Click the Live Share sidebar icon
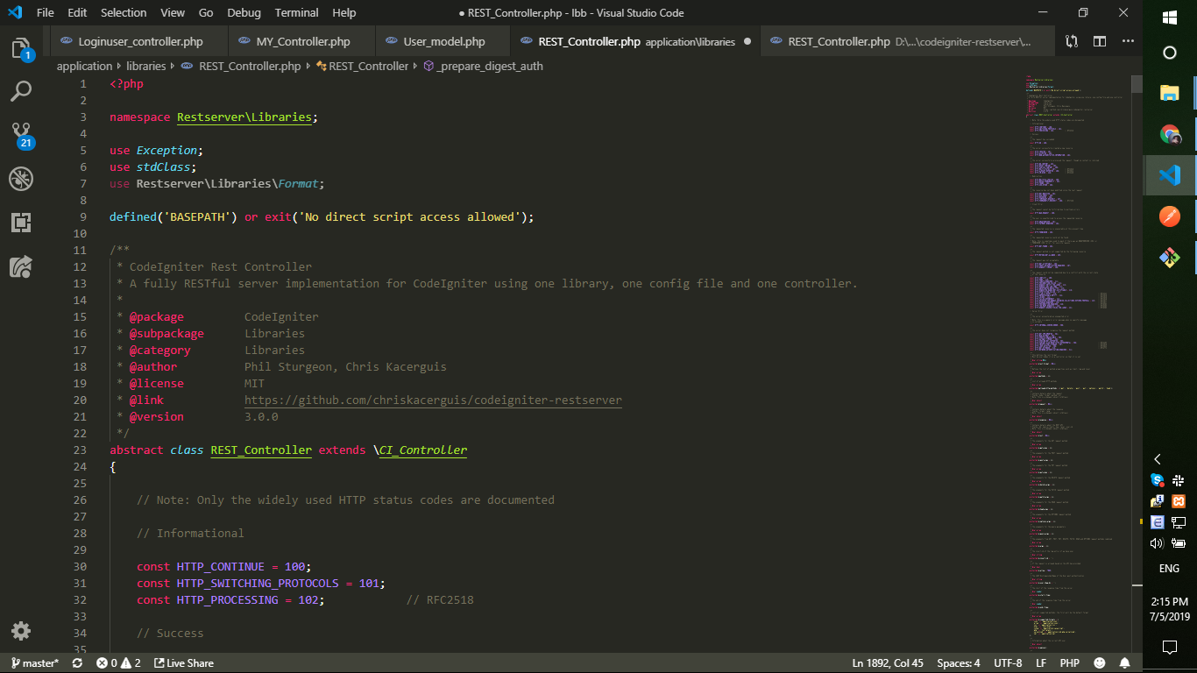Screen dimensions: 1197x673 21,266
